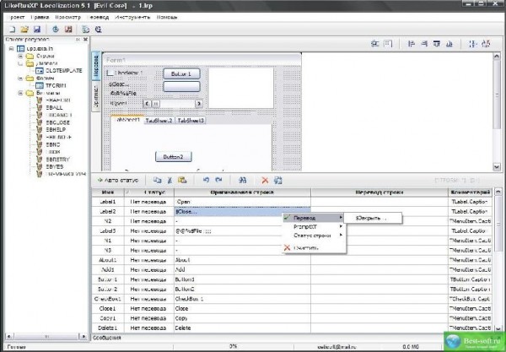This screenshot has width=506, height=352.
Task: Click the Find binoculars icon
Action: coord(242,180)
